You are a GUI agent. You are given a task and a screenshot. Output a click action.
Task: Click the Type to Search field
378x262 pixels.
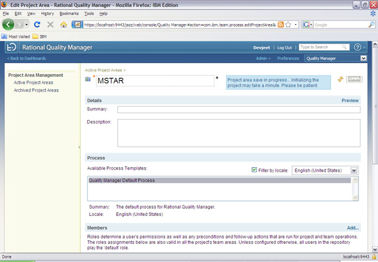pos(321,47)
